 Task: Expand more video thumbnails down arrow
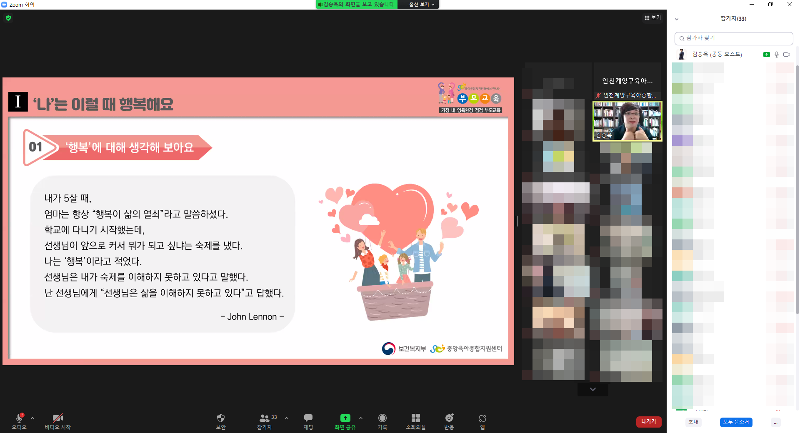click(x=592, y=389)
